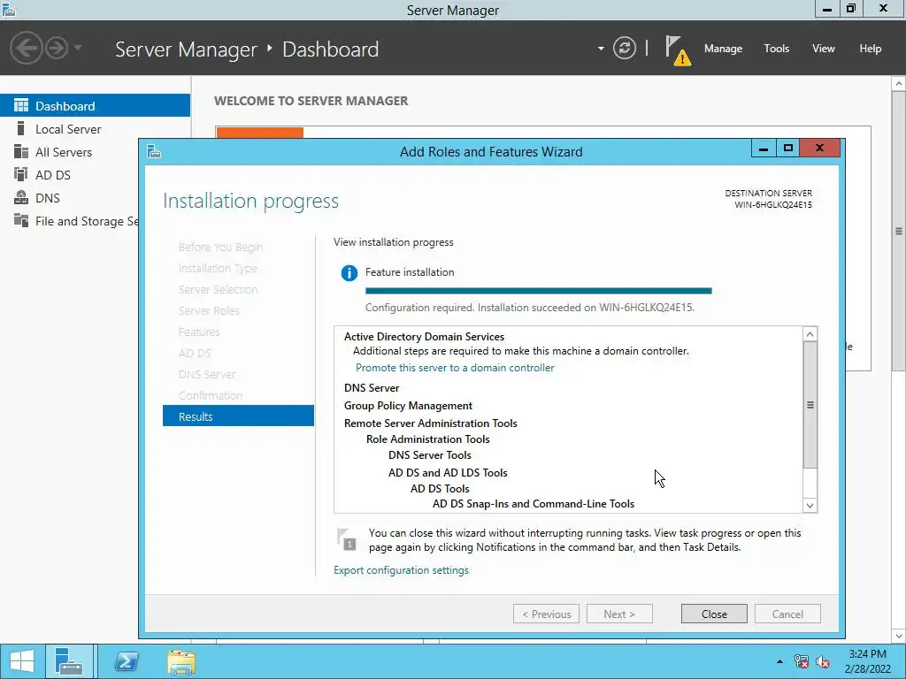Close the wizard with red X
Viewport: 906px width, 679px height.
click(x=819, y=149)
